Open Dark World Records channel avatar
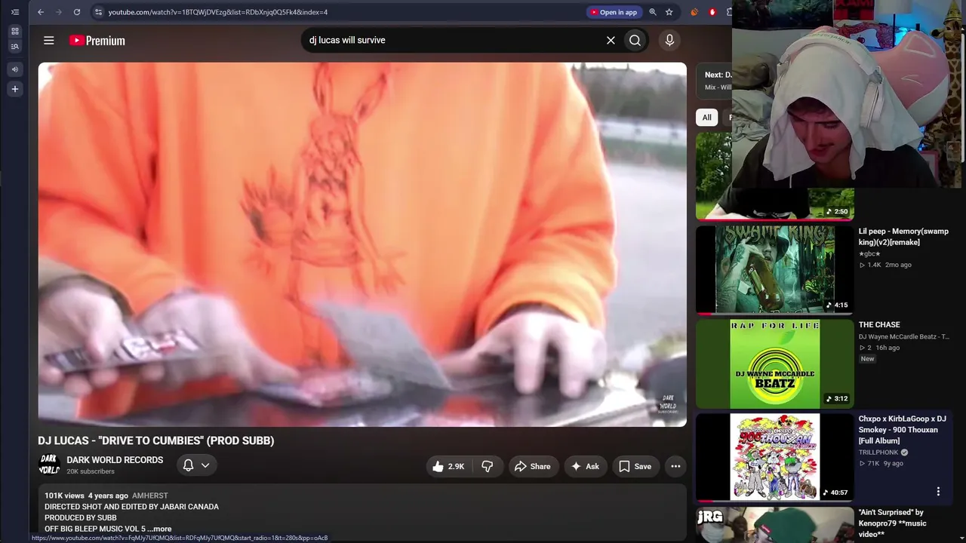This screenshot has height=543, width=966. 49,465
